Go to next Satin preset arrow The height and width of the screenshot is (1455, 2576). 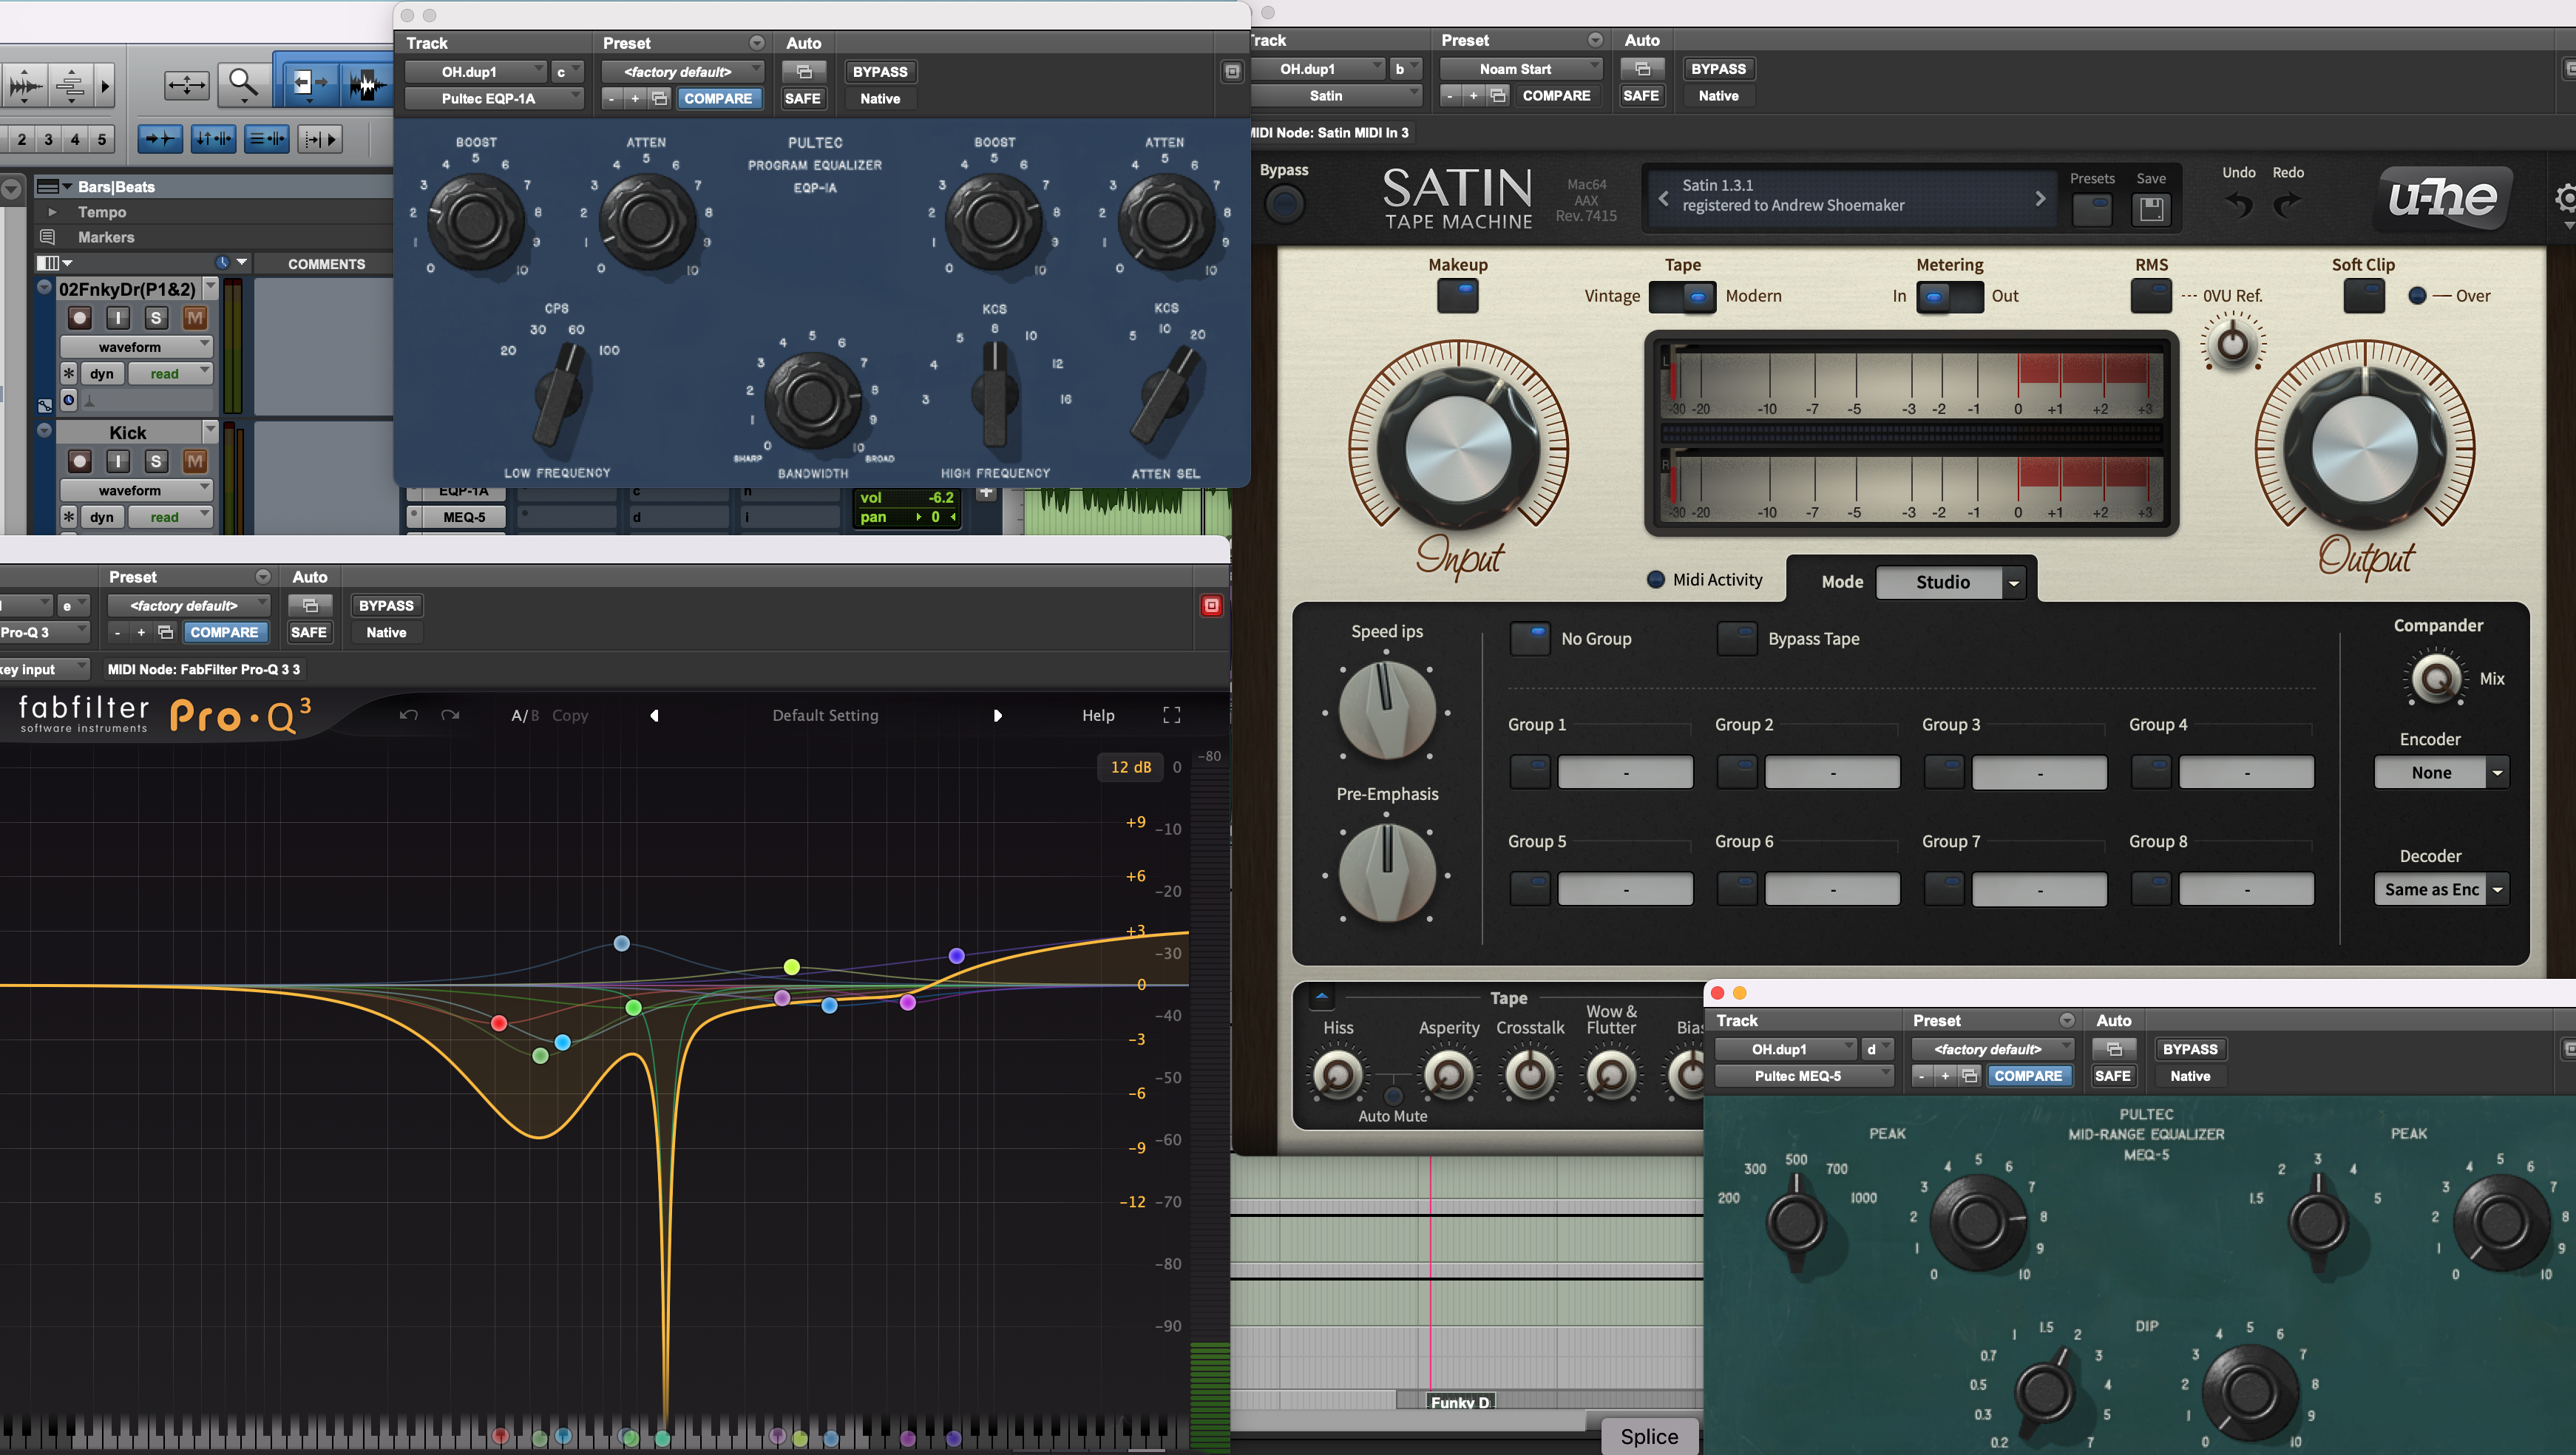[2040, 198]
